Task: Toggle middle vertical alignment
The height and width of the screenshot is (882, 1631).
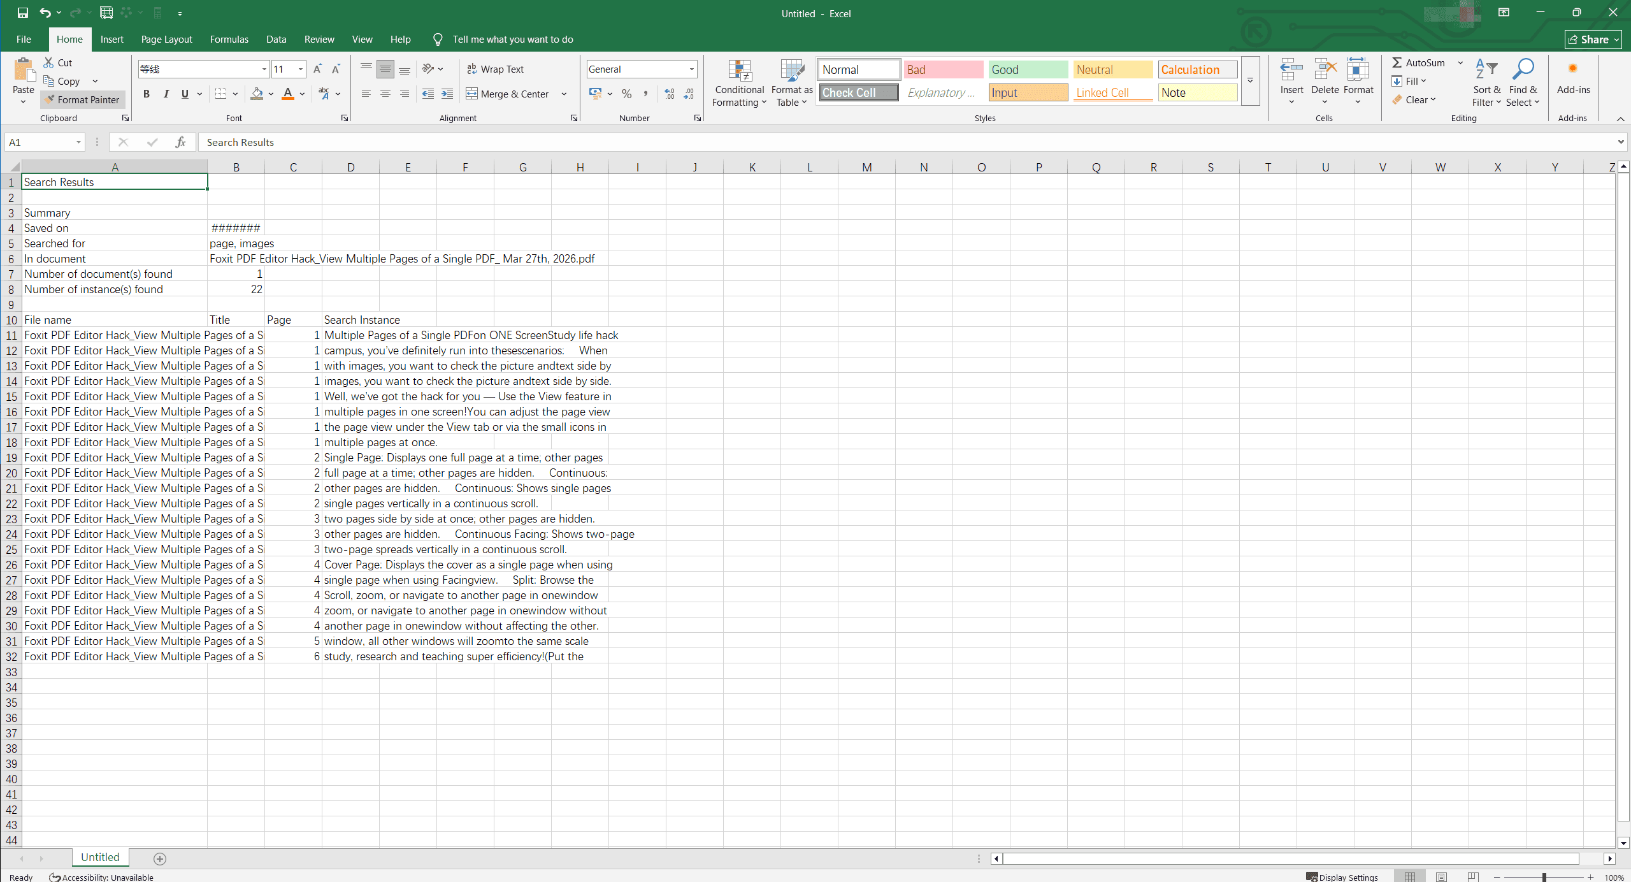Action: click(385, 69)
